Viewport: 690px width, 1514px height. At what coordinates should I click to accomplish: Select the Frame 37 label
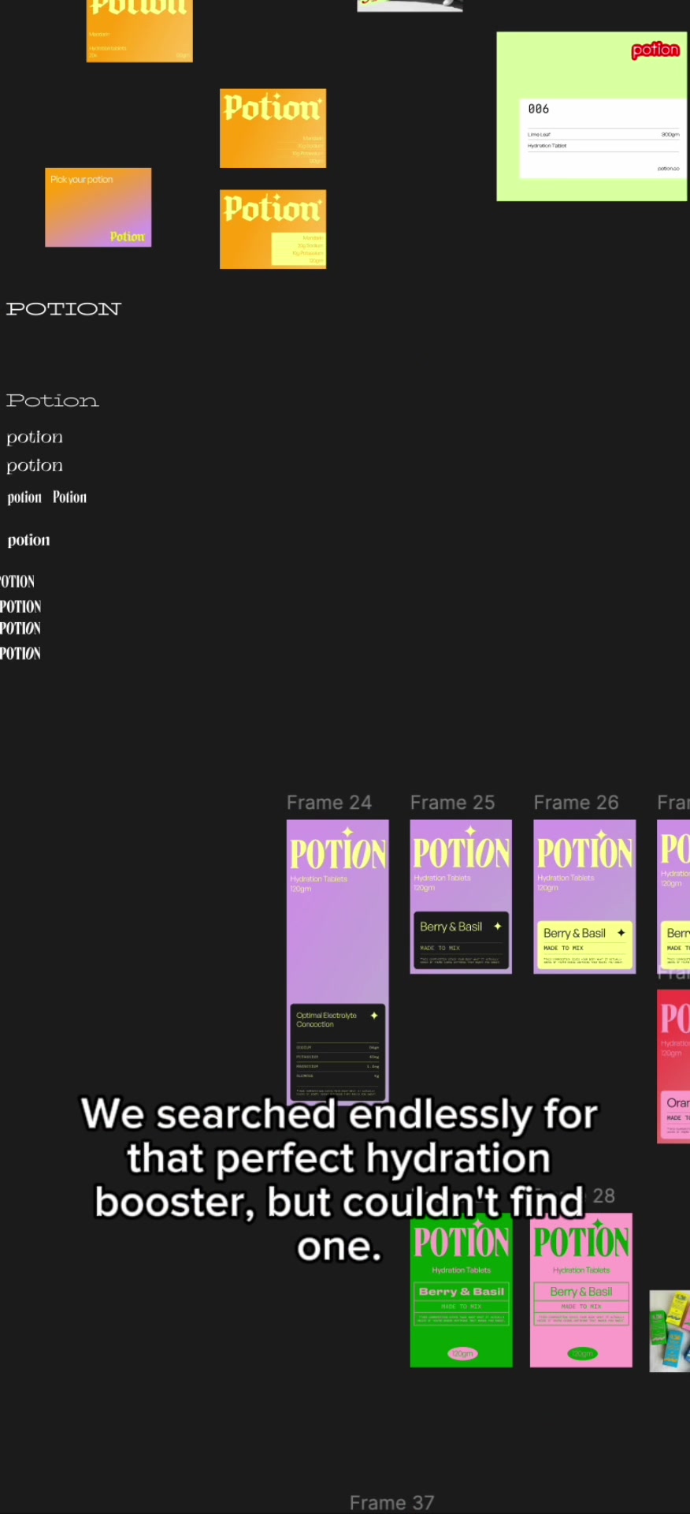point(391,1503)
